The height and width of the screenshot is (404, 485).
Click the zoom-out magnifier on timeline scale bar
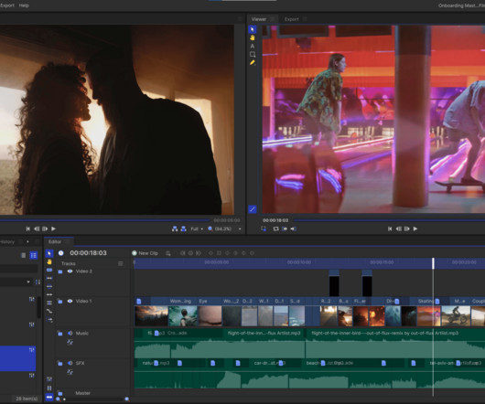point(58,399)
